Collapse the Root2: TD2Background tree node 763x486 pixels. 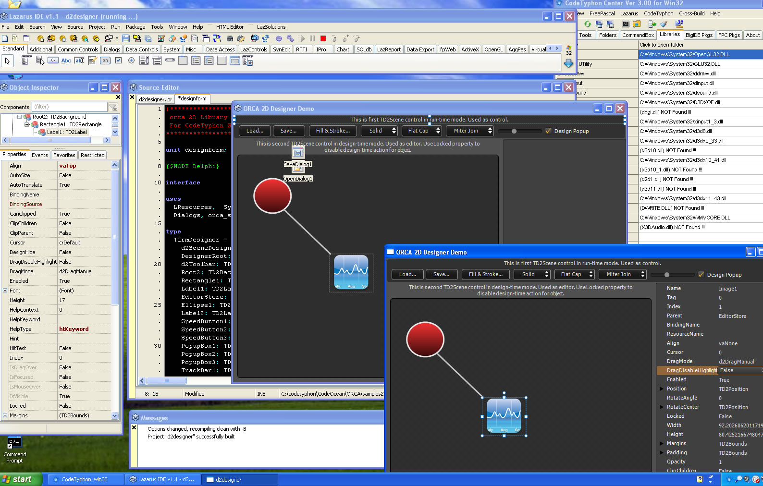pyautogui.click(x=19, y=117)
